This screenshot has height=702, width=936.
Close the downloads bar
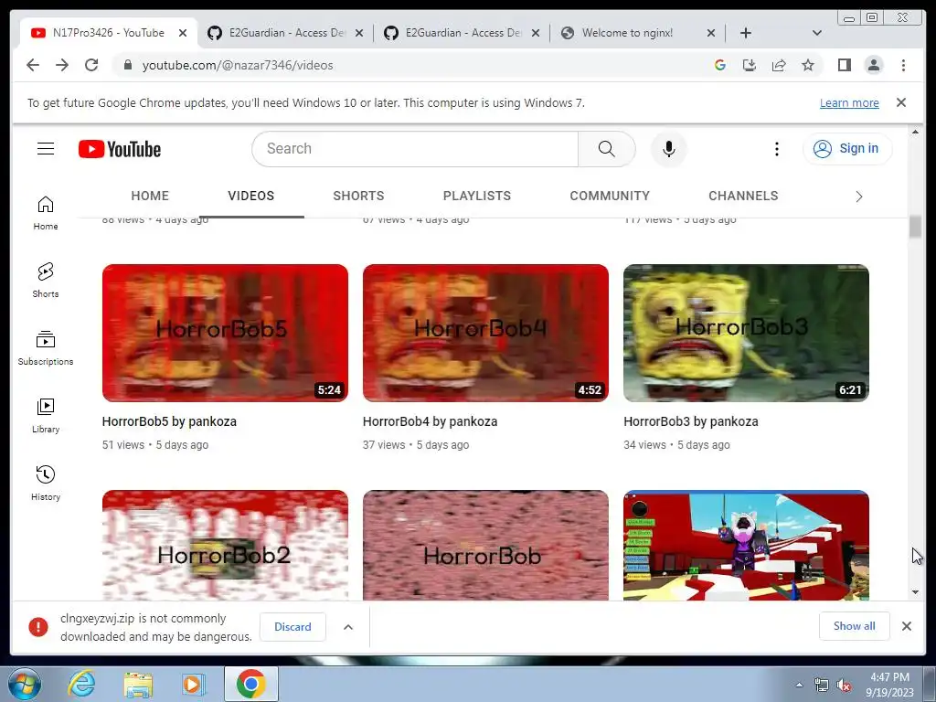906,626
